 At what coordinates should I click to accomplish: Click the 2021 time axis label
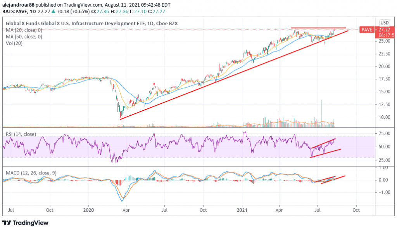click(x=242, y=210)
